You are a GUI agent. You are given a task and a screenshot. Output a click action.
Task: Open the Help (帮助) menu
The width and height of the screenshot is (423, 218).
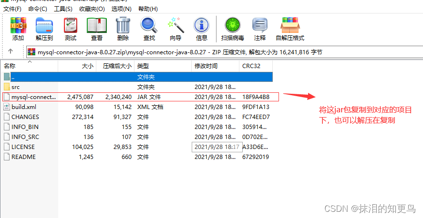pyautogui.click(x=148, y=9)
